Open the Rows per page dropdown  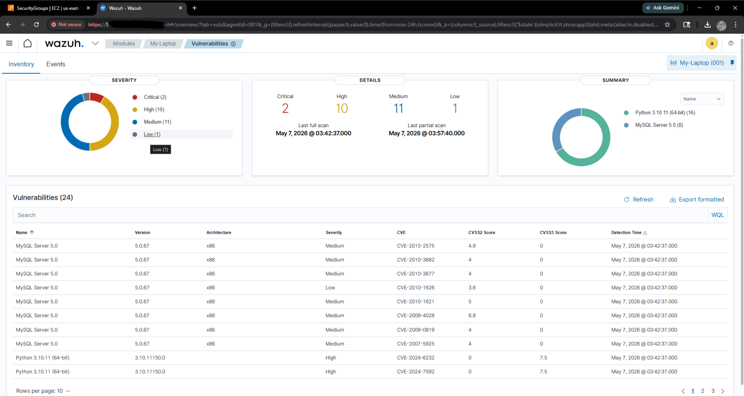point(43,391)
